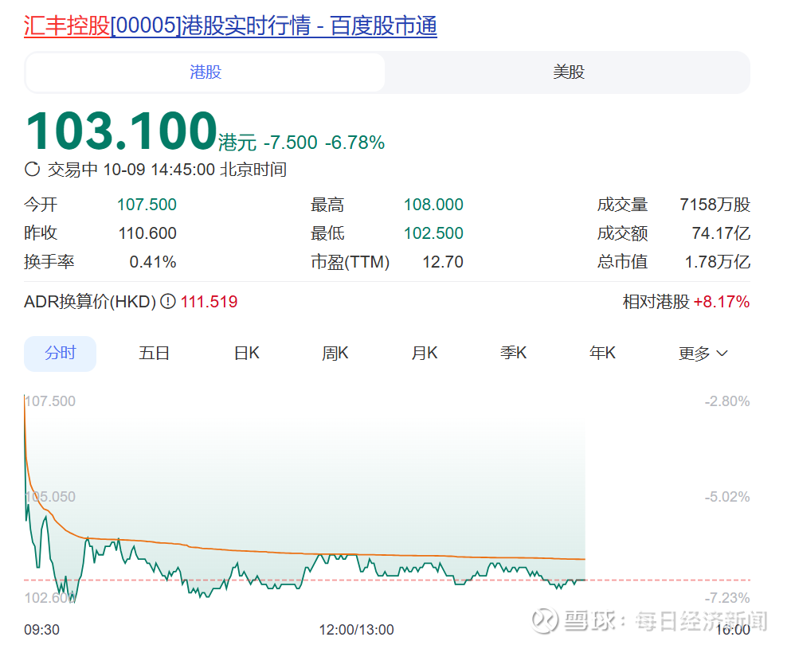791x645 pixels.
Task: Expand the 更多 dropdown
Action: pyautogui.click(x=703, y=354)
